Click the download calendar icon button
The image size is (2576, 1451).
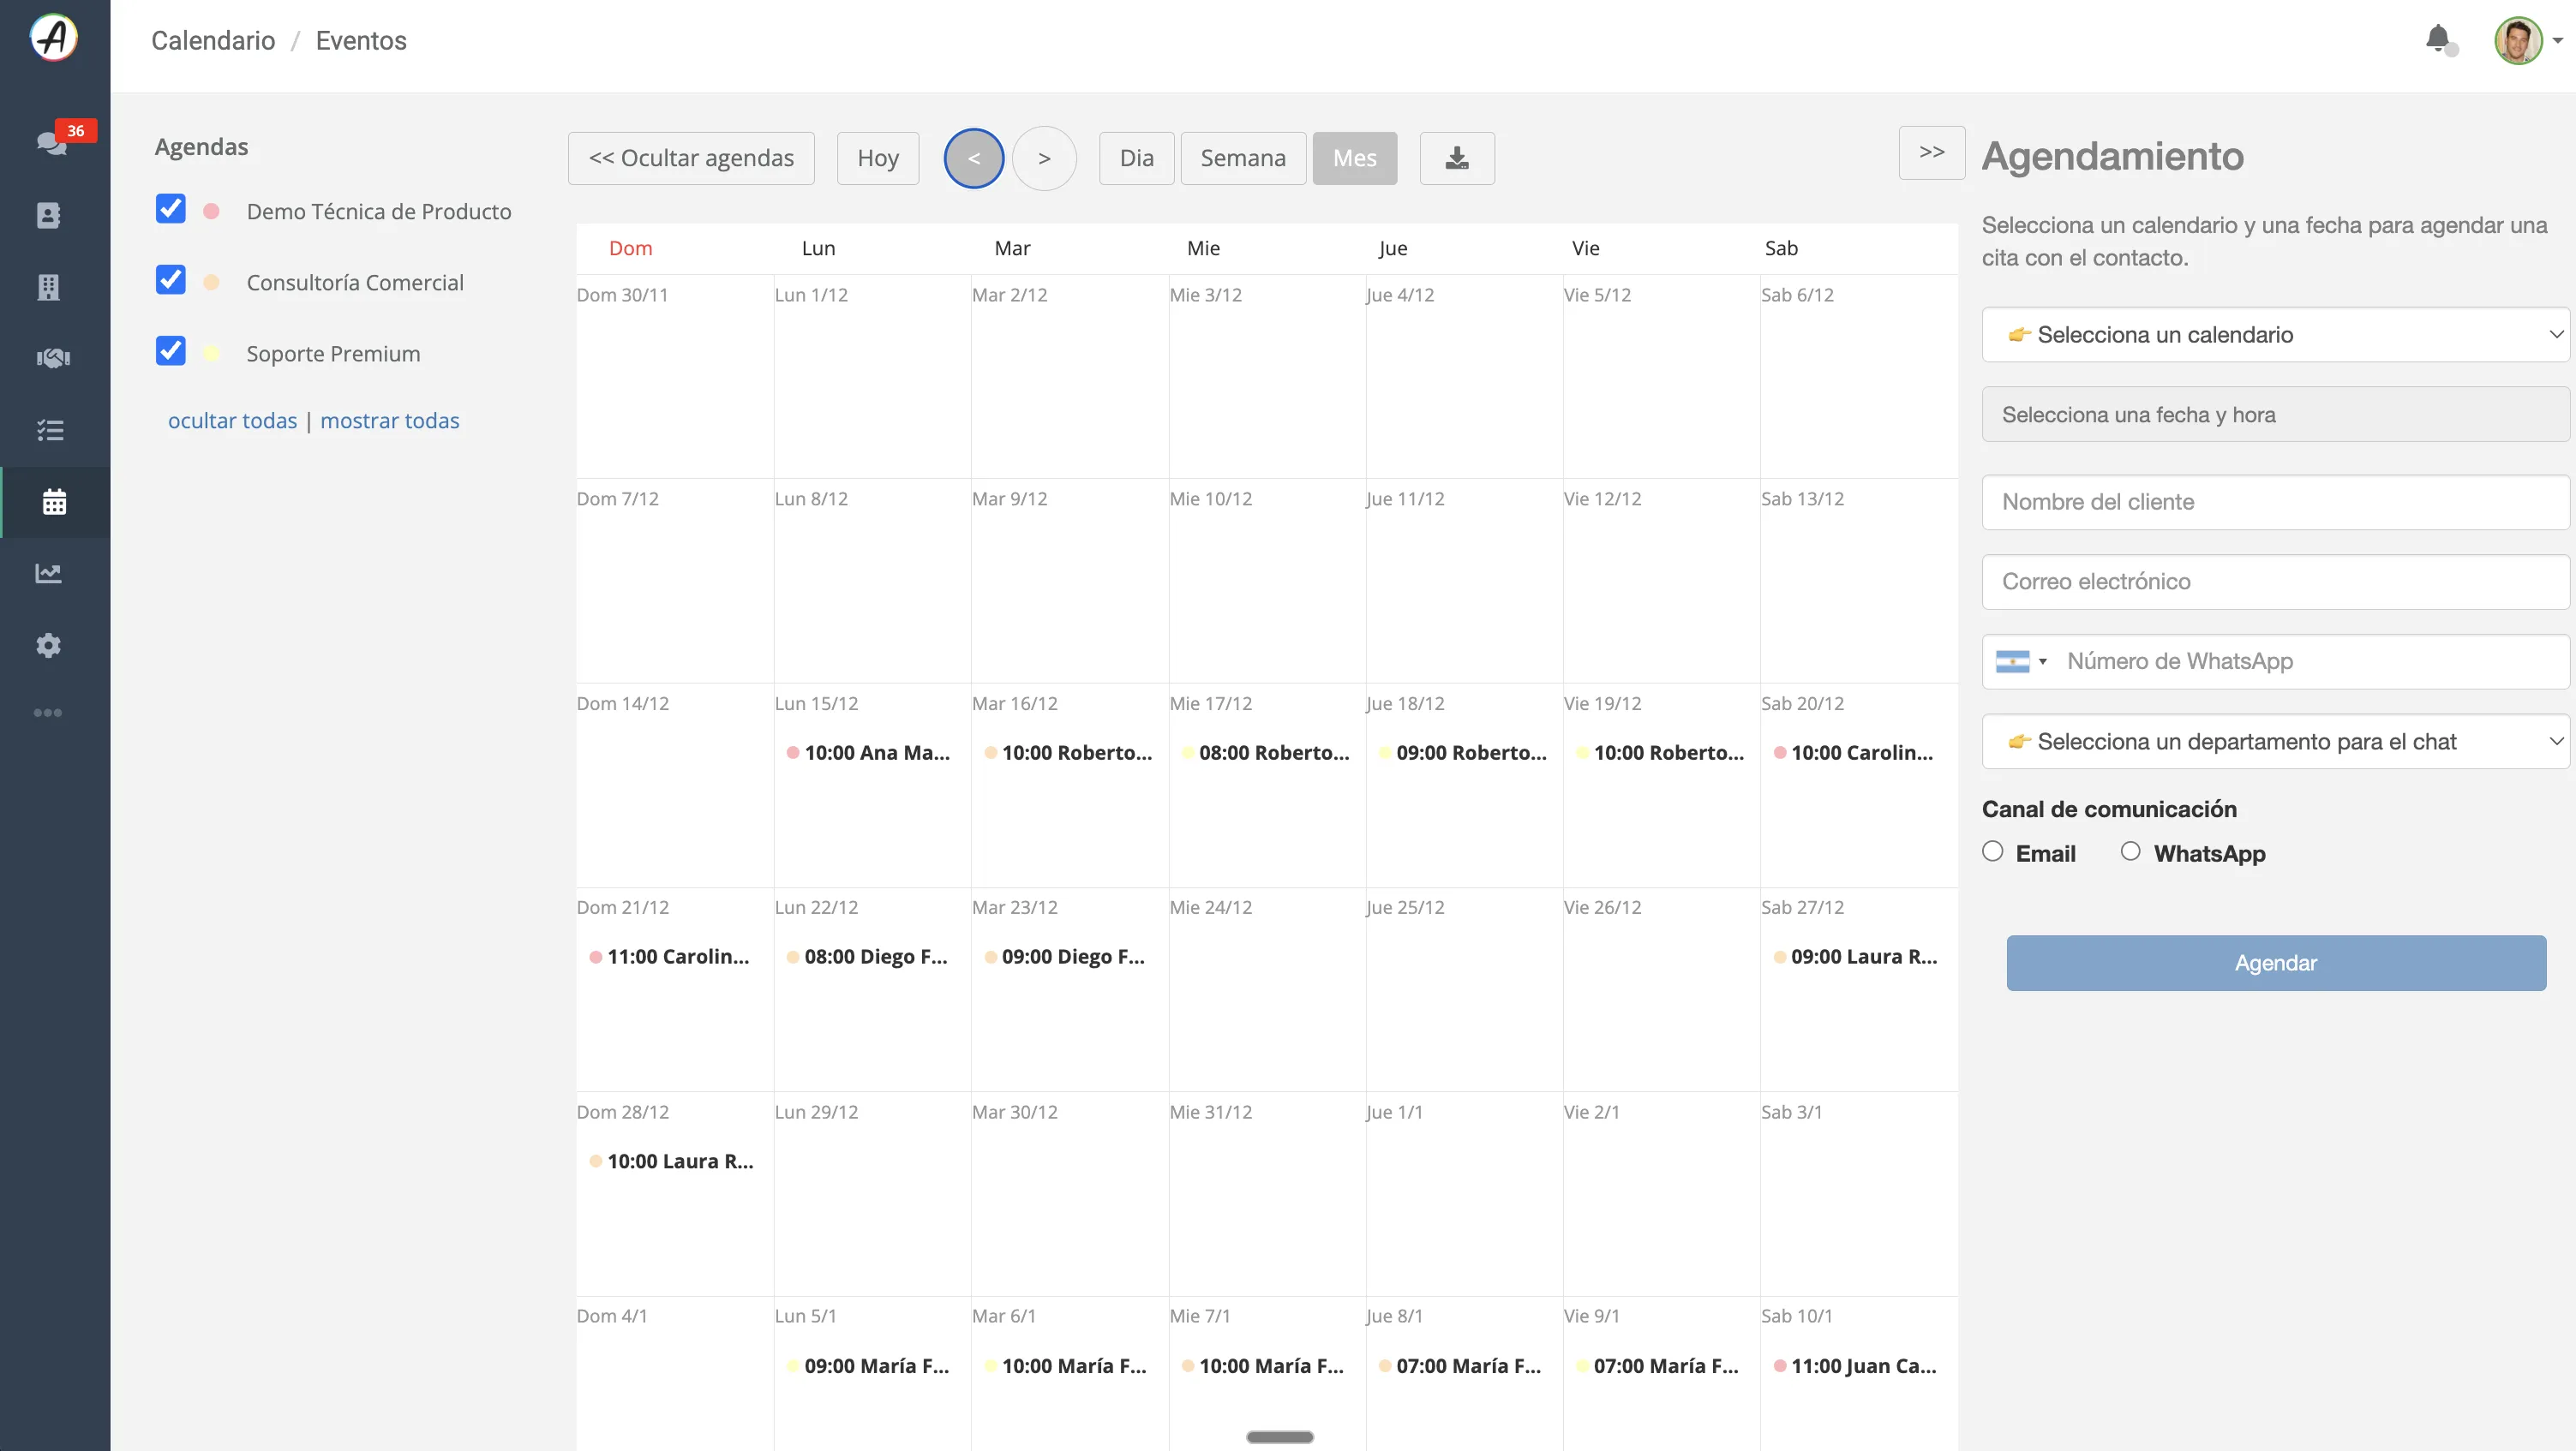coord(1457,158)
